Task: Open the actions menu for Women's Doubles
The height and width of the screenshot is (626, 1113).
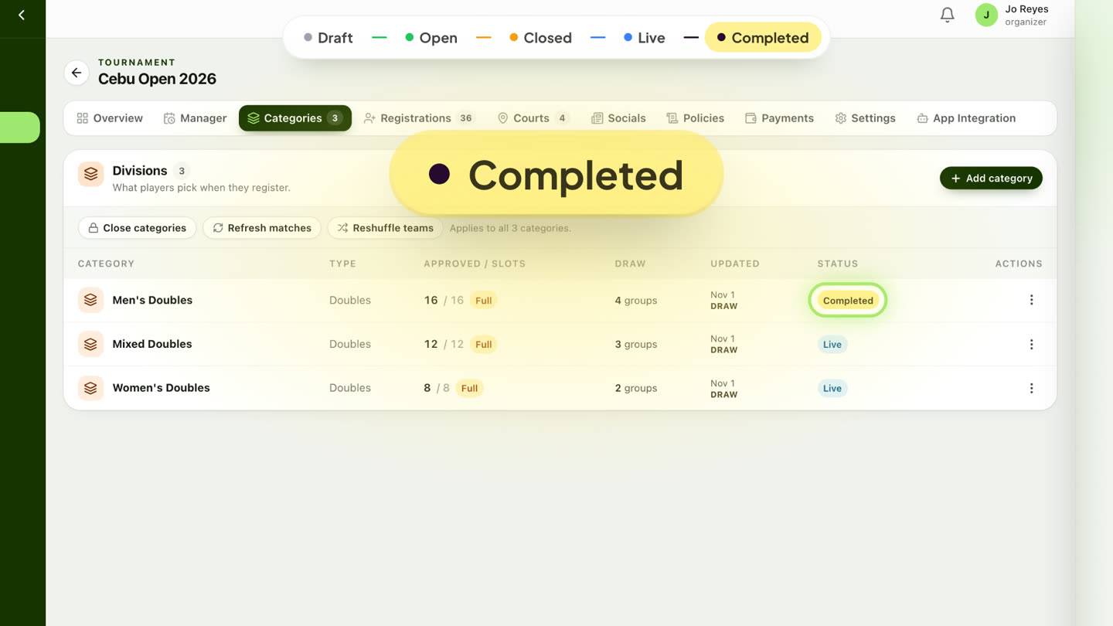Action: (1031, 388)
